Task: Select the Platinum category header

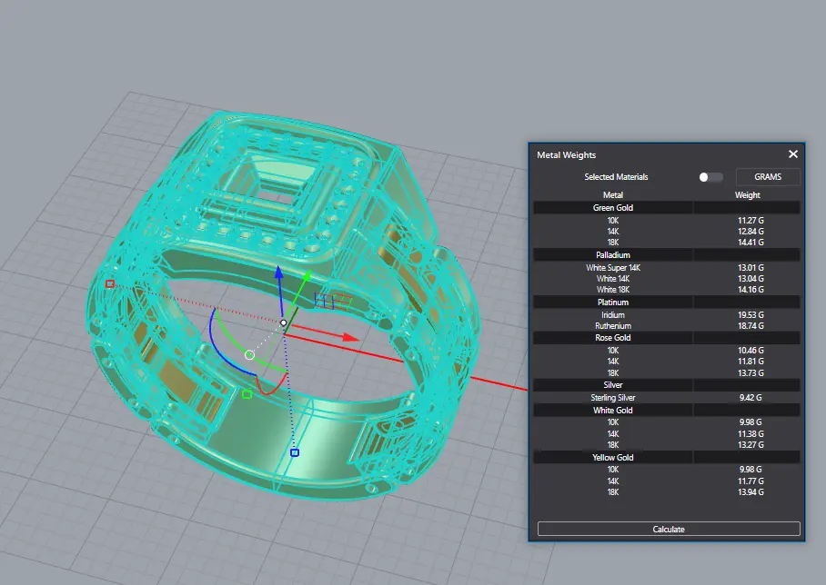Action: coord(612,302)
